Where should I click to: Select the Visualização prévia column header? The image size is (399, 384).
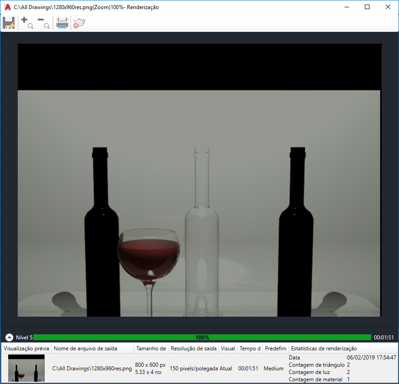26,349
